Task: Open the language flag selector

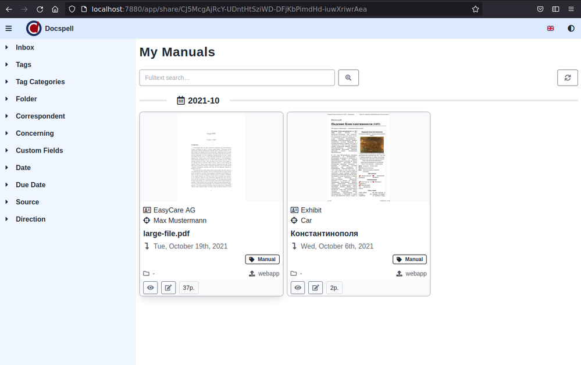Action: [x=550, y=29]
